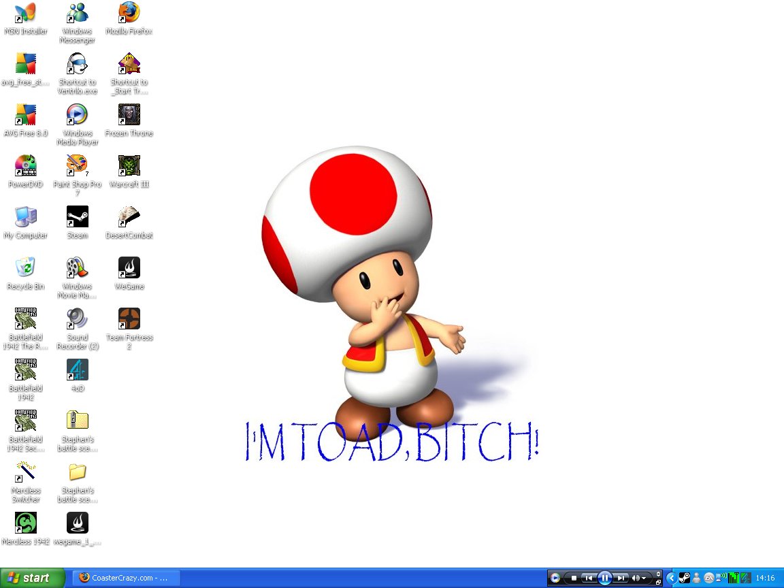Skip to next track in taskbar player
The width and height of the screenshot is (784, 588).
tap(621, 578)
